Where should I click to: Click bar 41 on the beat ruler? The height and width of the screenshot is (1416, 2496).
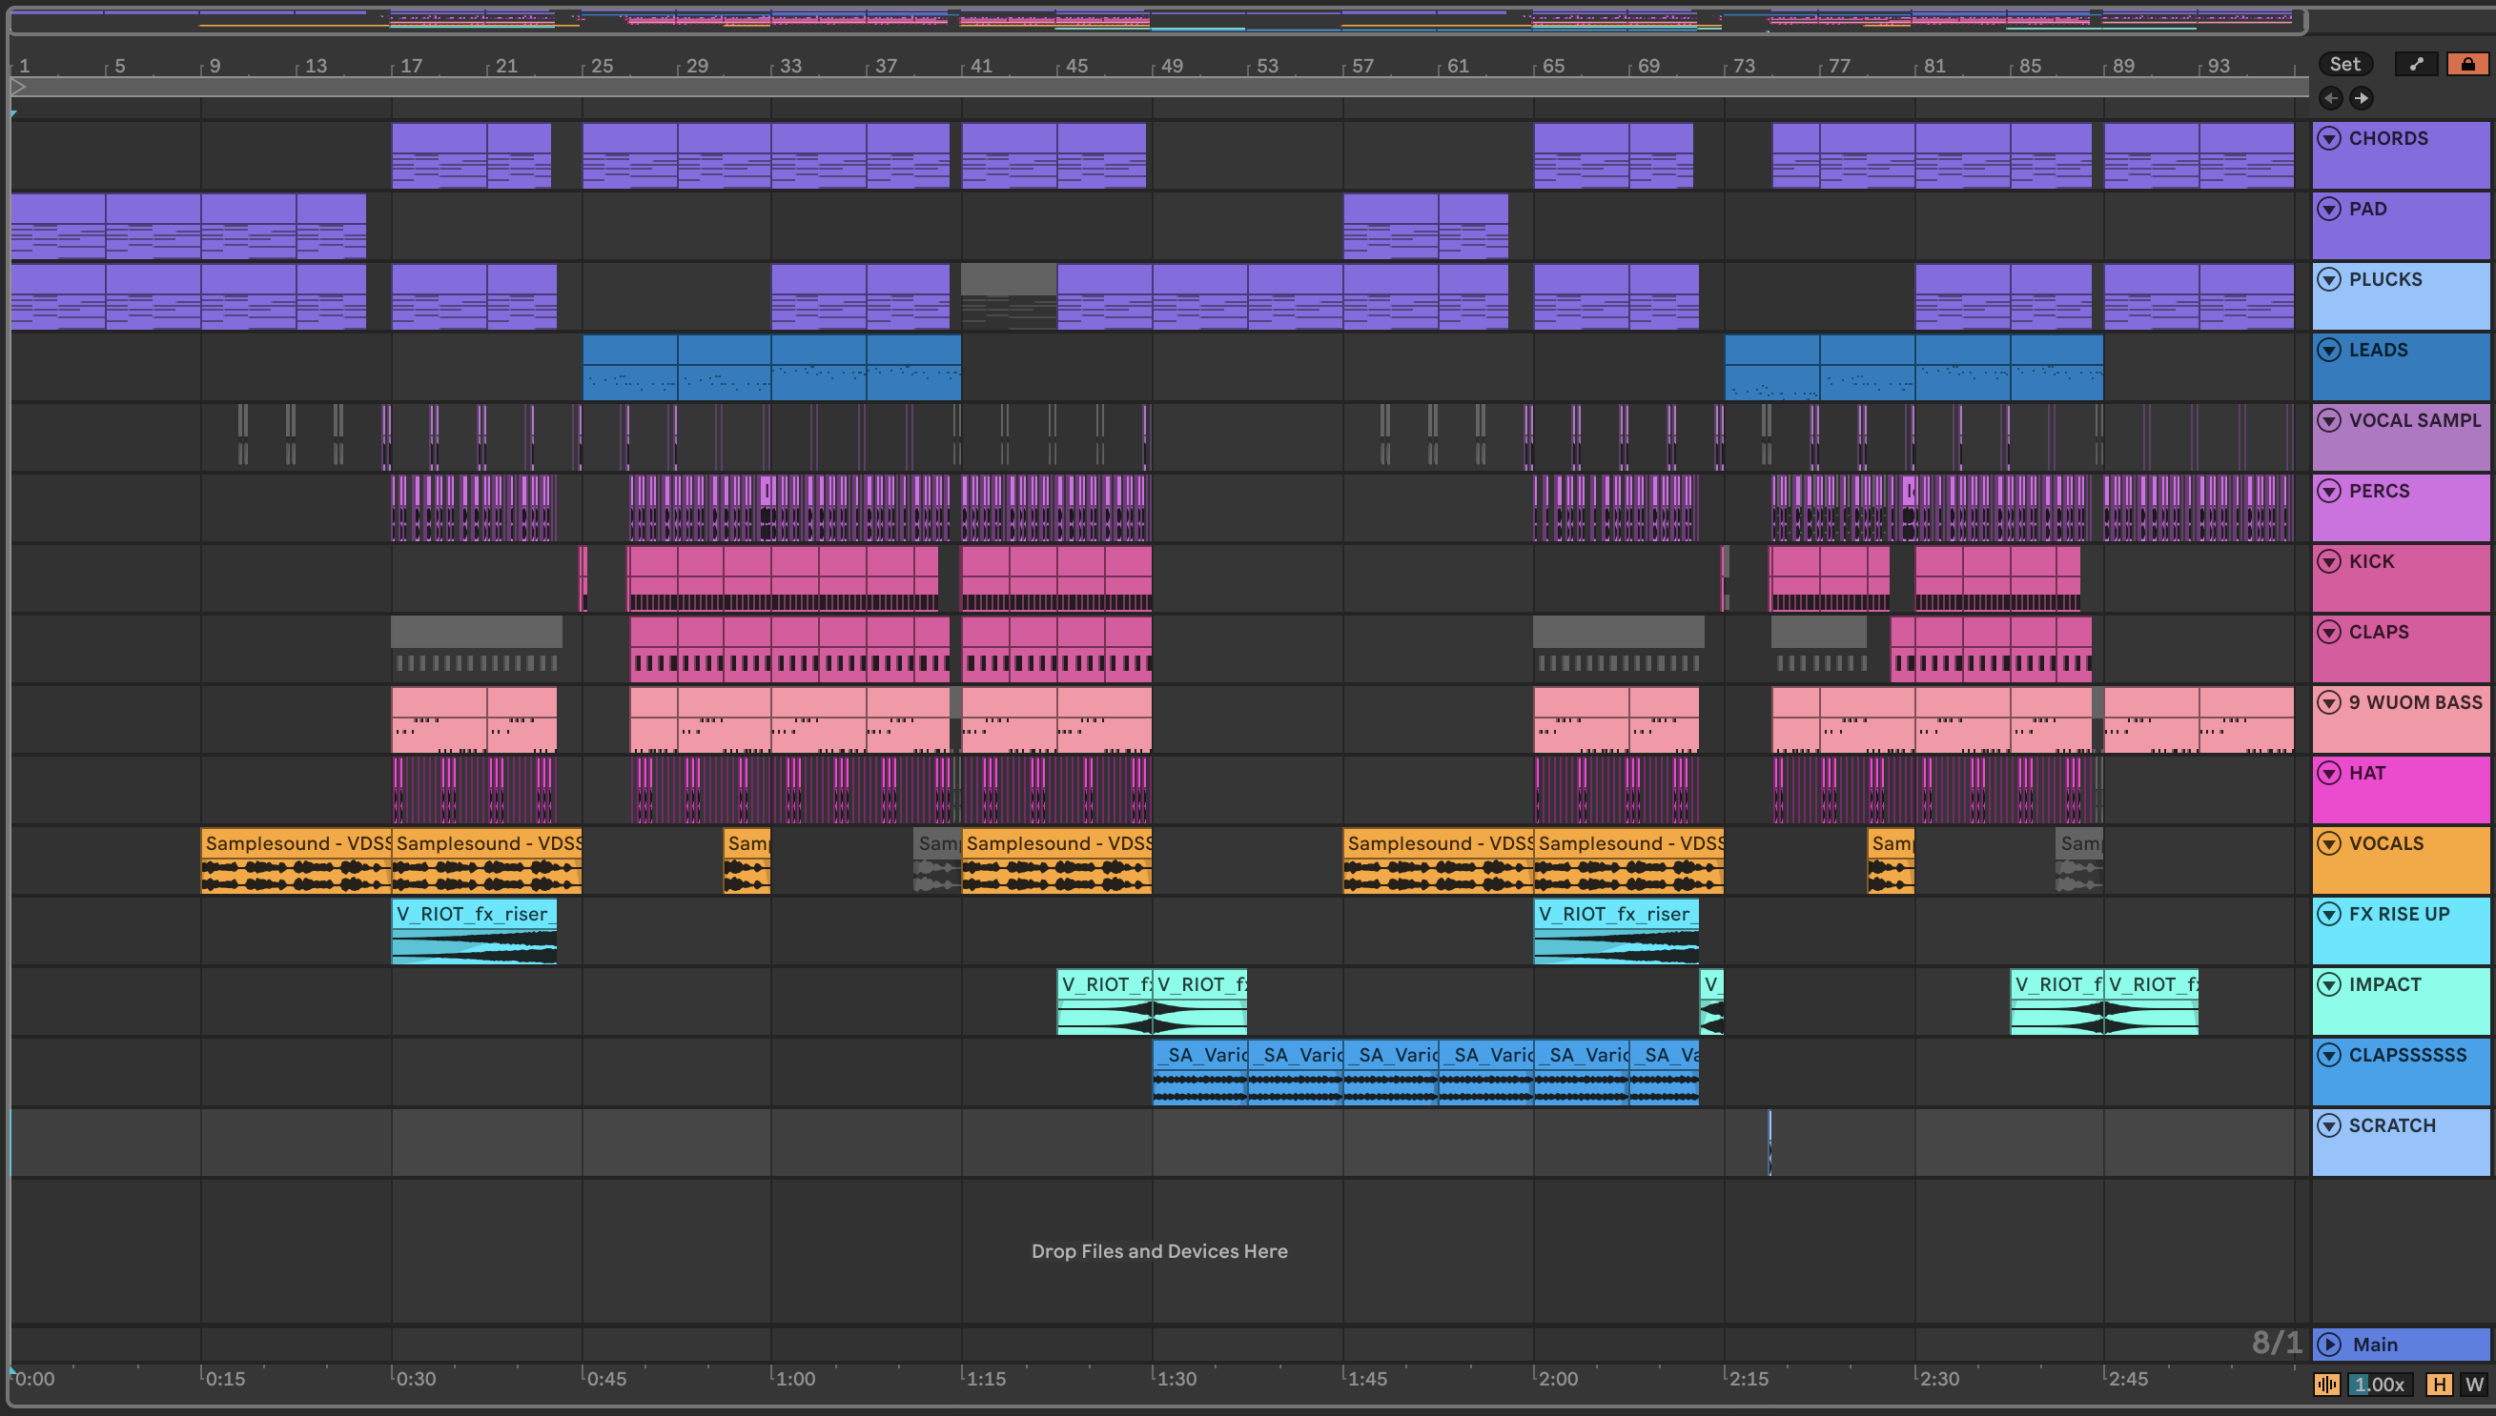980,66
